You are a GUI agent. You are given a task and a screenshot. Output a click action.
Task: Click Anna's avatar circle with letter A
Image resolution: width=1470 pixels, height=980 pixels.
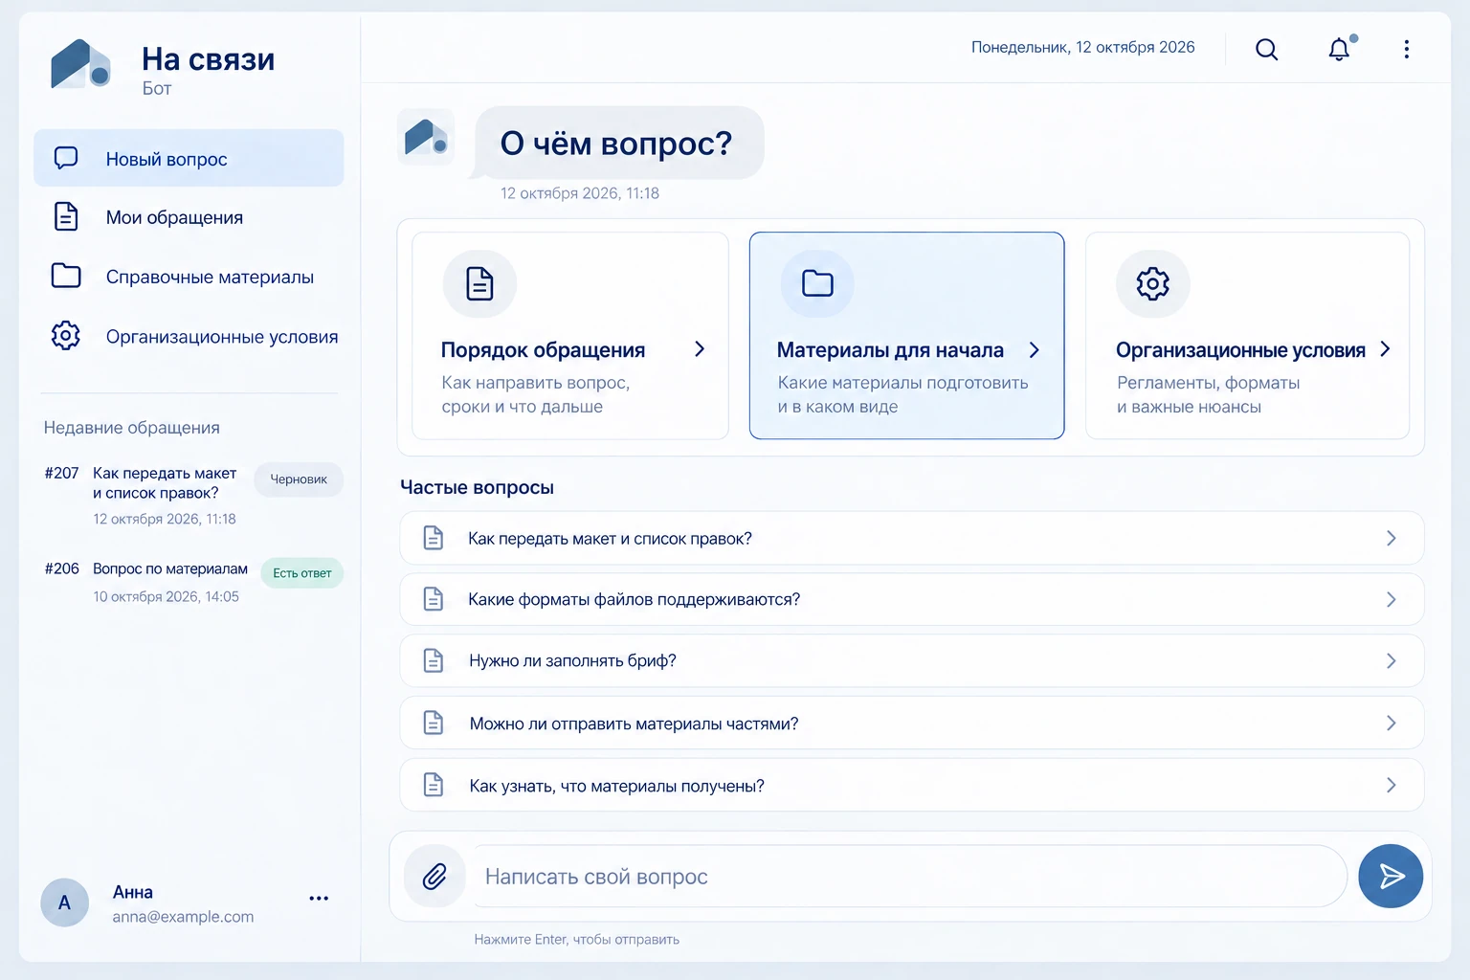point(65,902)
